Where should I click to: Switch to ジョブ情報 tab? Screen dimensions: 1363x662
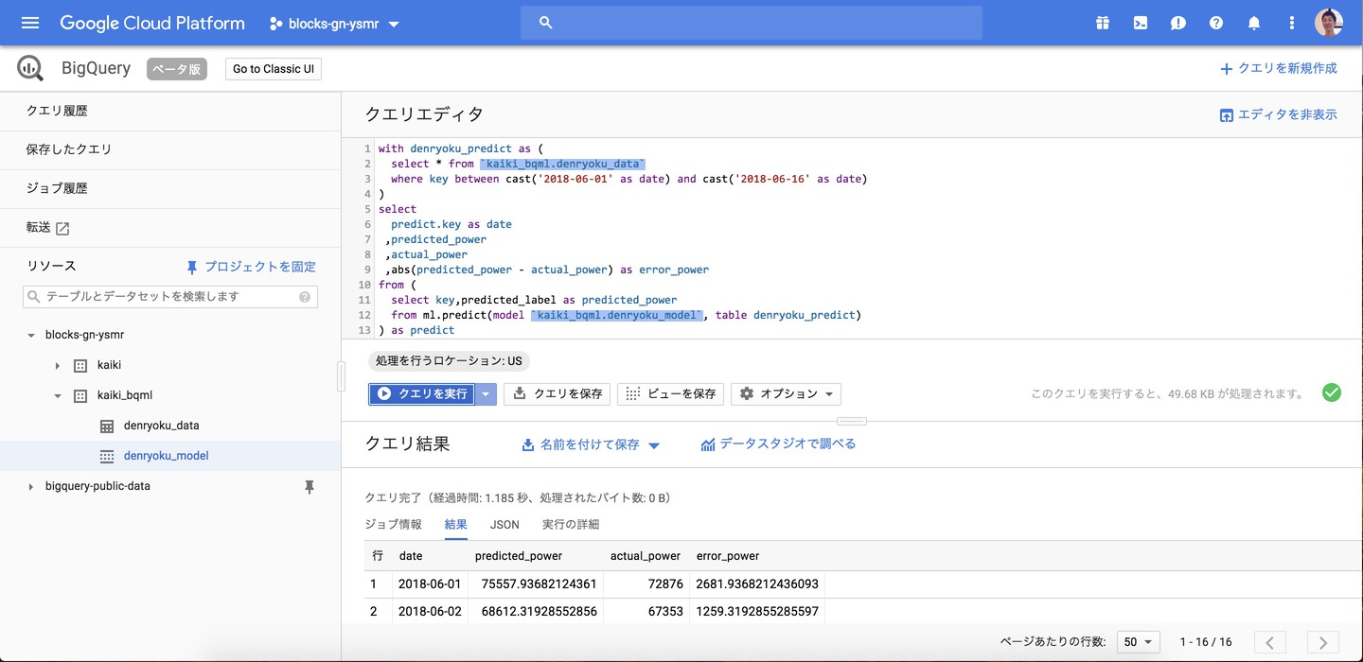click(394, 524)
